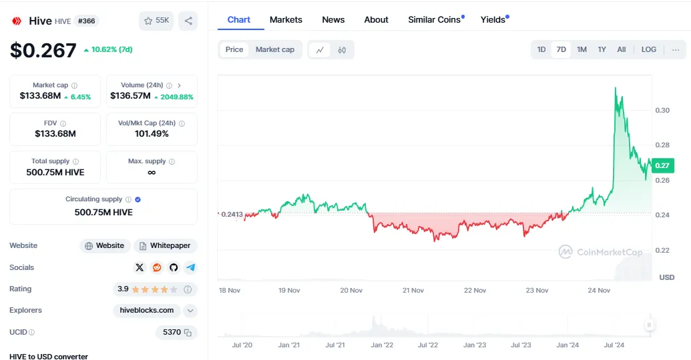Set chart range to 1M

coord(582,50)
